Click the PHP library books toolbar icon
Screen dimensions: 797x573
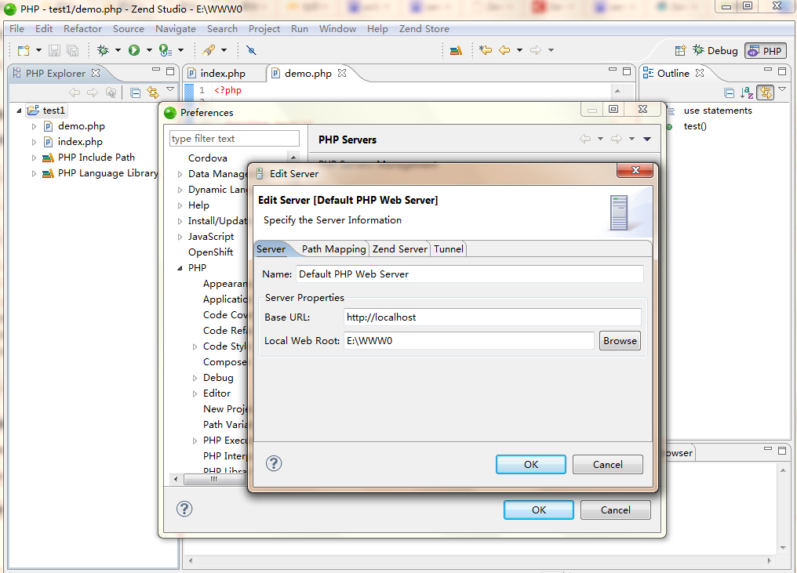click(x=456, y=50)
